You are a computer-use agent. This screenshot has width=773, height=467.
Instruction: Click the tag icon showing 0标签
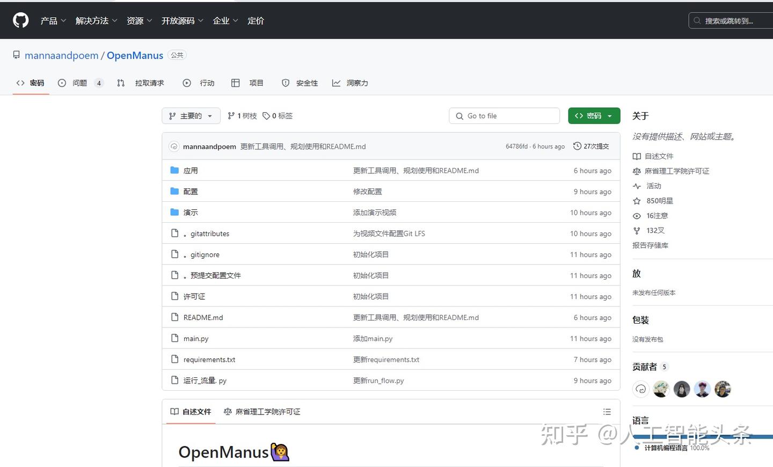coord(267,115)
